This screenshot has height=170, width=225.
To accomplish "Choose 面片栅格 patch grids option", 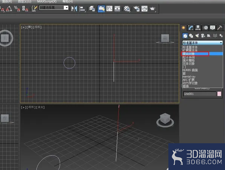I will click(202, 60).
